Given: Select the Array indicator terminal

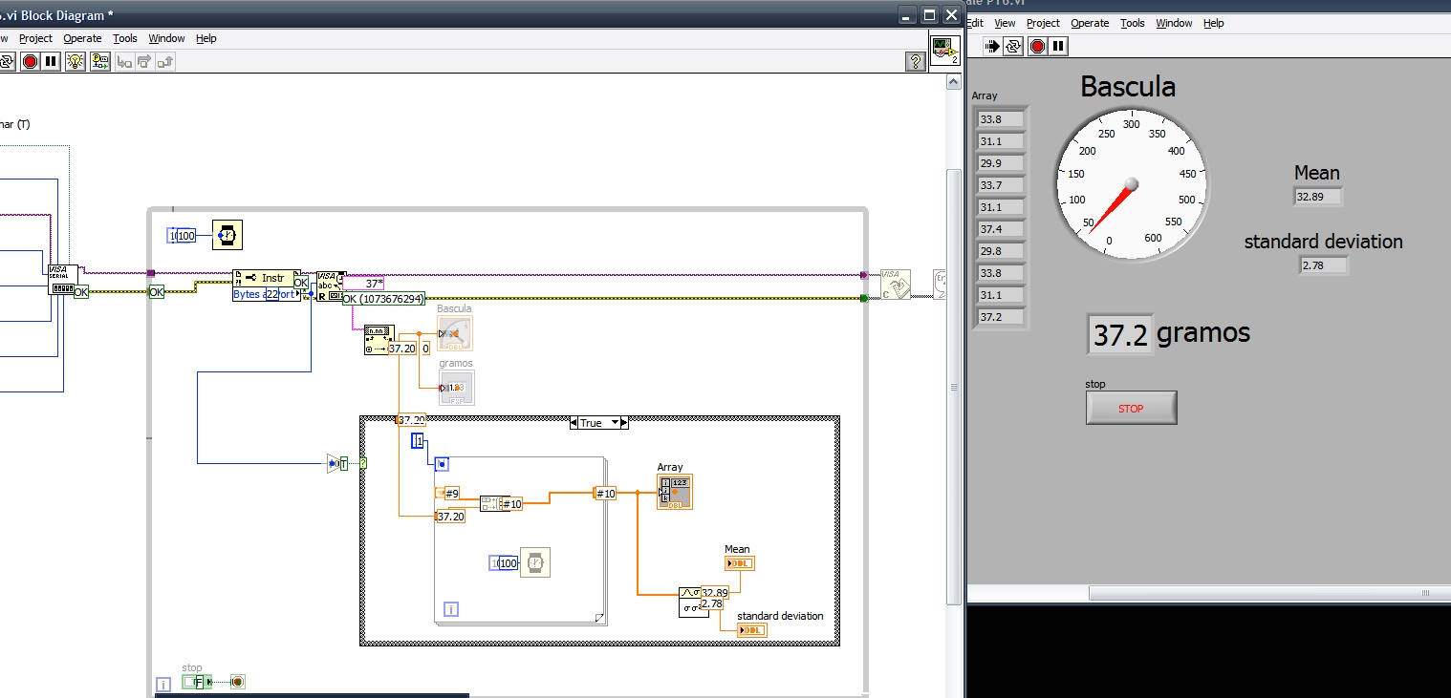Looking at the screenshot, I should tap(675, 492).
